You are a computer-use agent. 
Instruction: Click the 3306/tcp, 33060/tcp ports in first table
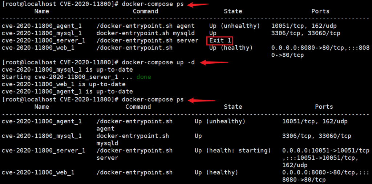[x=306, y=33]
